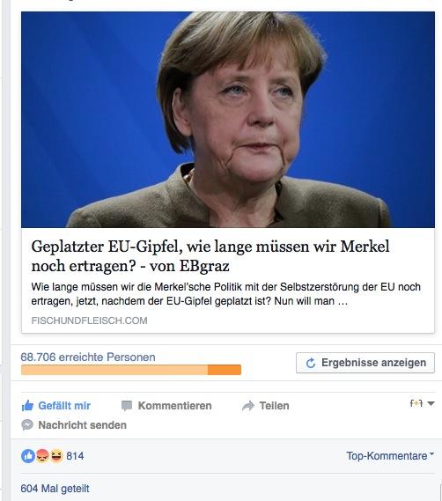The width and height of the screenshot is (442, 501).
Task: Click the Teilen text label
Action: [274, 406]
